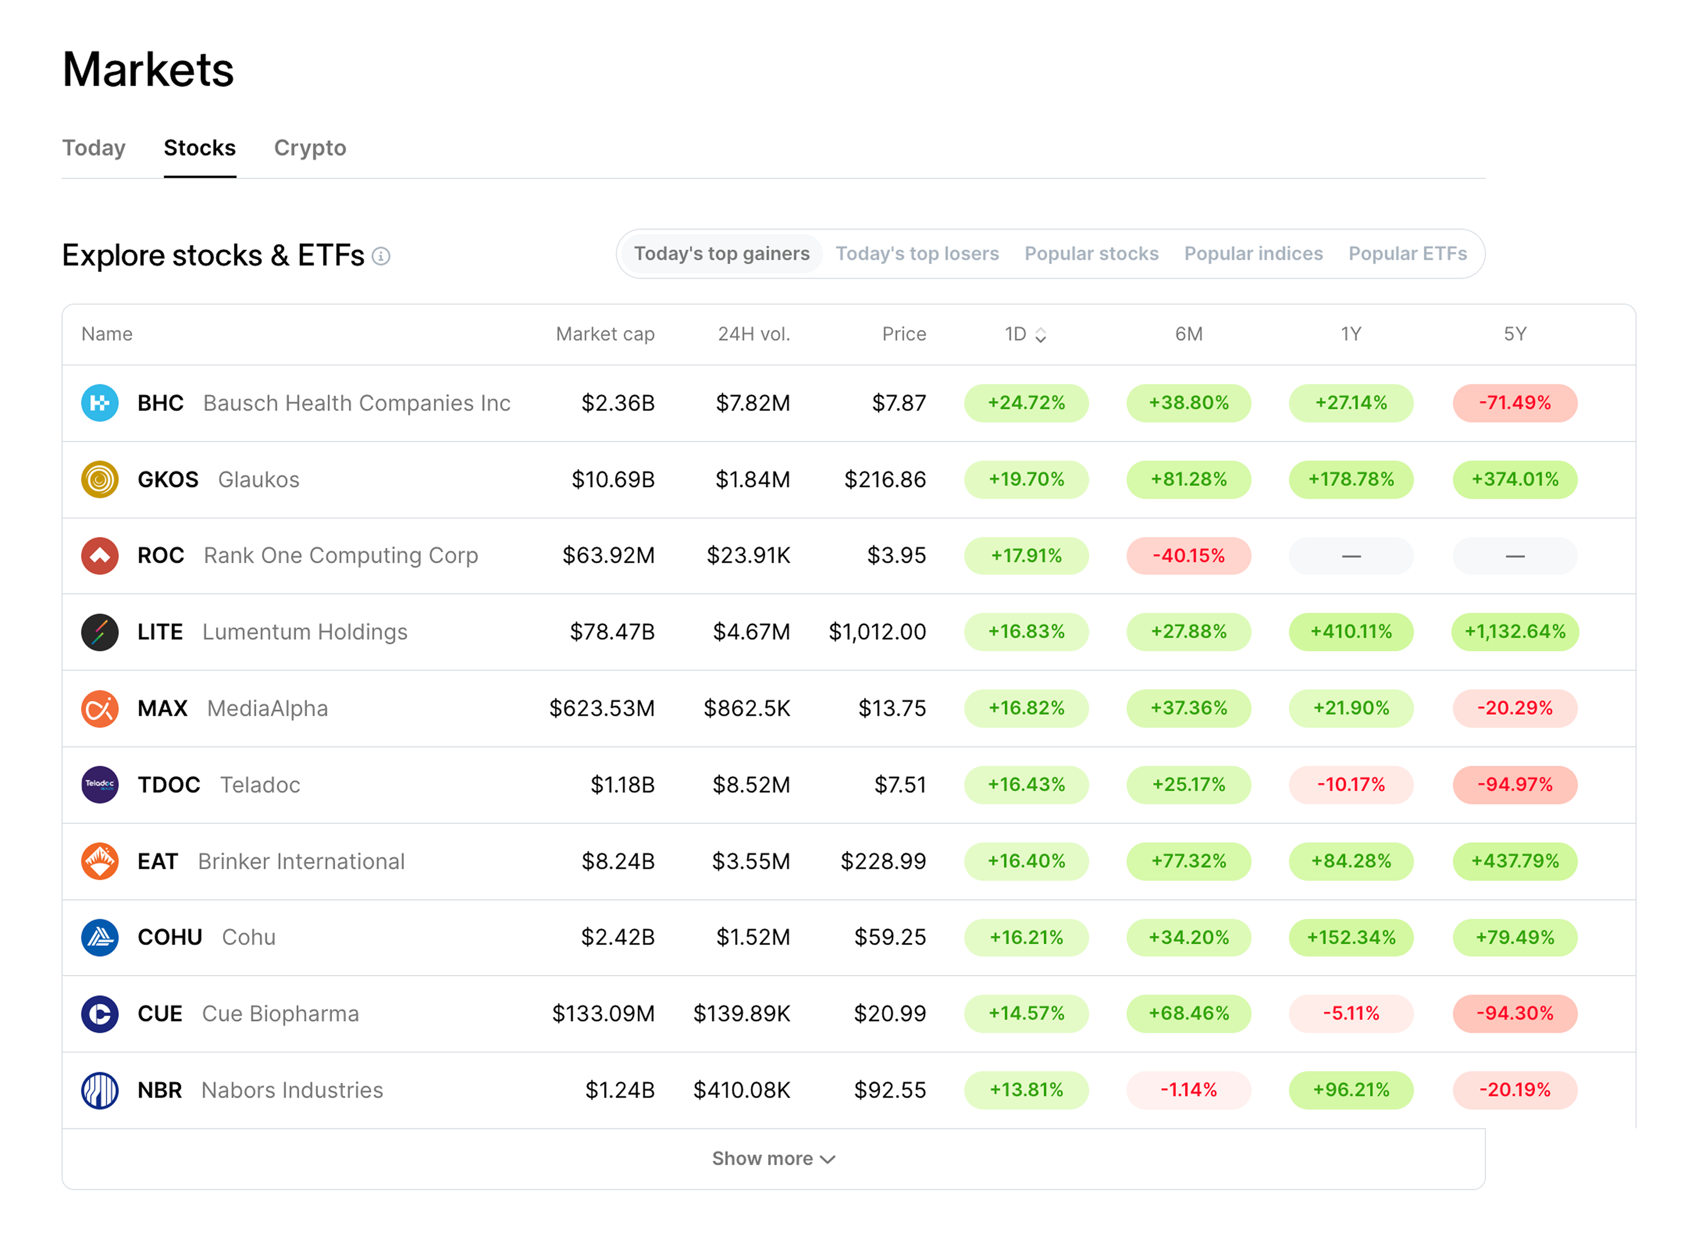Open the Nabors Industries stock page
Screen dimensions: 1695x1236
coord(292,1090)
